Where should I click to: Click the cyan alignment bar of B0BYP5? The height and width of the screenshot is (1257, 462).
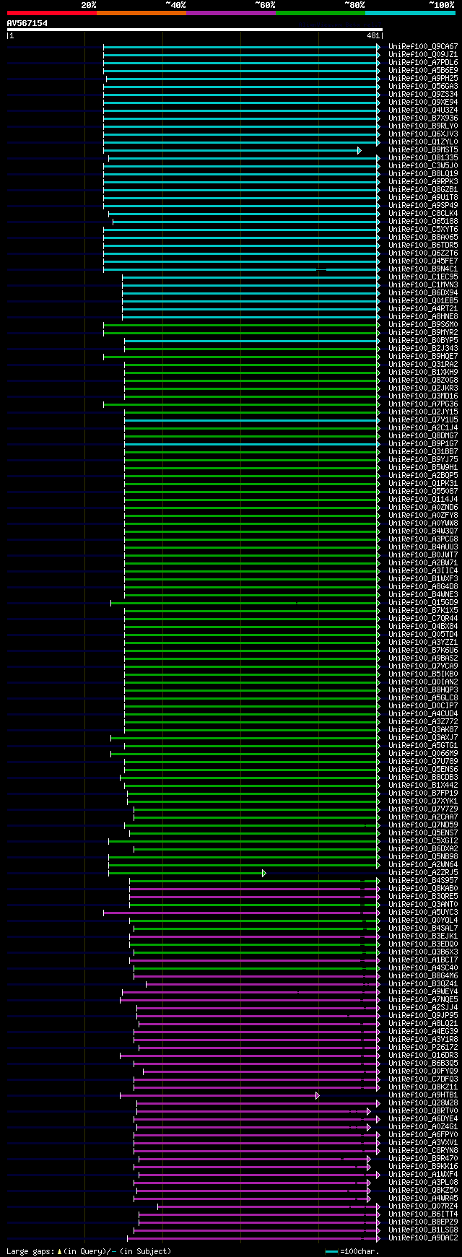(252, 341)
